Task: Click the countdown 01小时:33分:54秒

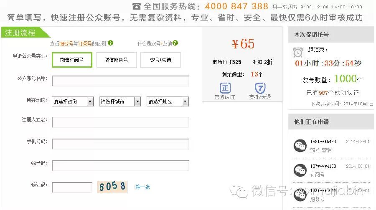Action: [328, 63]
